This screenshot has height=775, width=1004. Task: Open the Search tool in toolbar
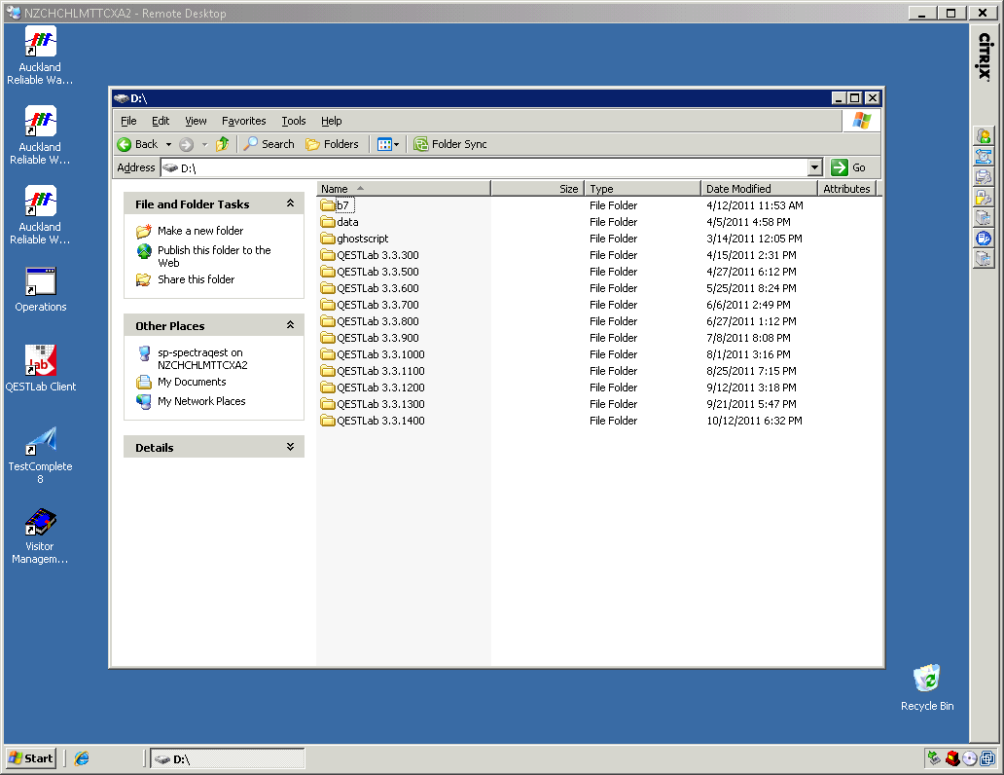[269, 144]
